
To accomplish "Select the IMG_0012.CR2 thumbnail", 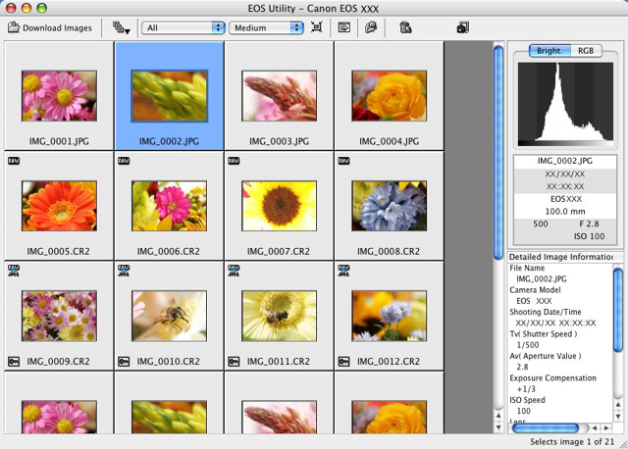I will (x=390, y=316).
